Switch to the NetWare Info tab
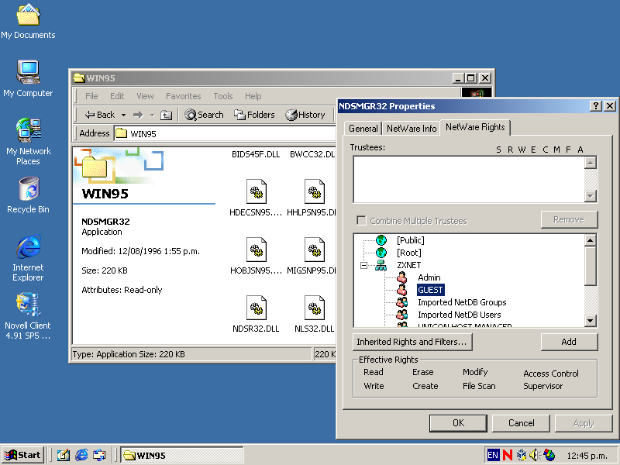The width and height of the screenshot is (620, 465). [412, 129]
